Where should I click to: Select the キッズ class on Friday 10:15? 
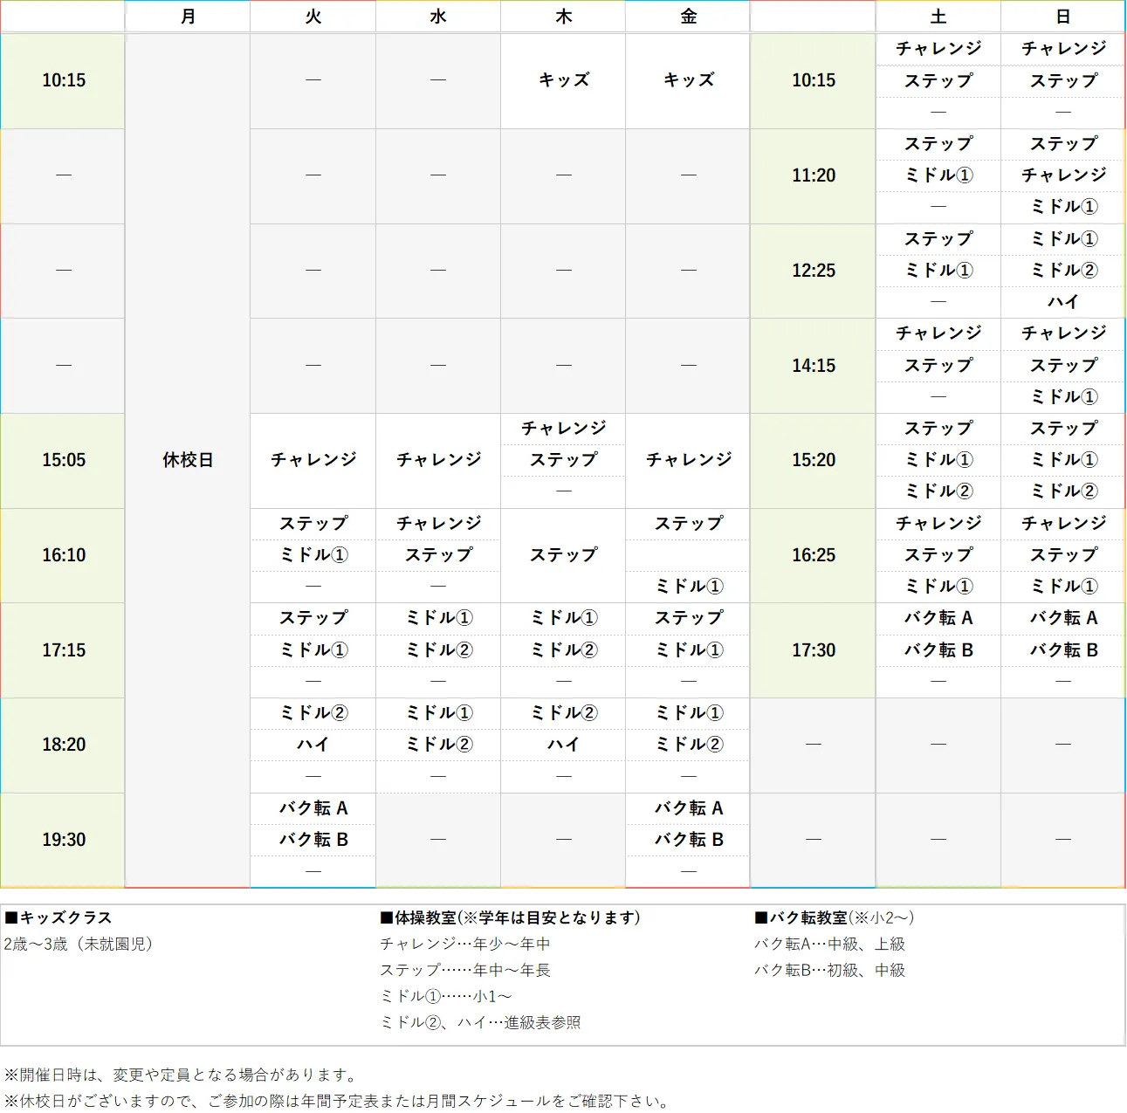[687, 80]
